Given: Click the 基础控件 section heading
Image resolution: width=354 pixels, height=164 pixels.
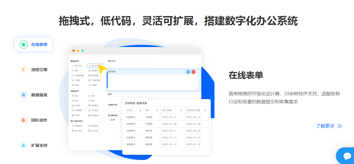Looking at the screenshot, I should tap(75, 61).
